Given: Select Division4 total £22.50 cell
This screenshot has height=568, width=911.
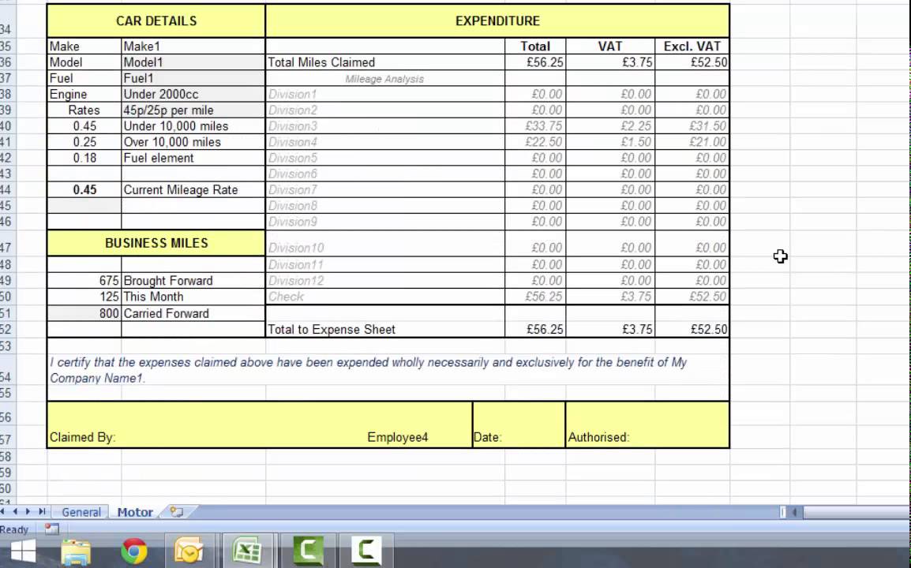Looking at the screenshot, I should click(535, 142).
